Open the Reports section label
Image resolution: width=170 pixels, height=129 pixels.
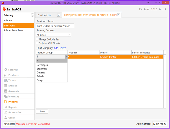13,107
